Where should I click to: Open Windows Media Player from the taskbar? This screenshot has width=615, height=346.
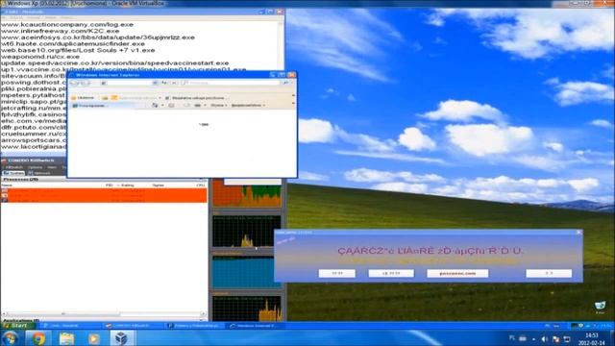coord(94,338)
